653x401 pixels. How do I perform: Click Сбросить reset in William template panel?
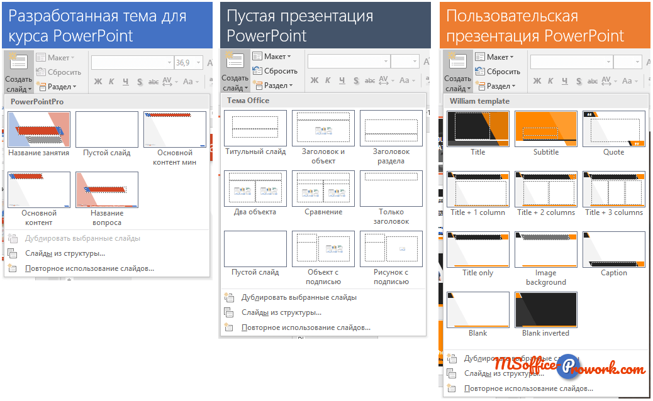pos(498,72)
